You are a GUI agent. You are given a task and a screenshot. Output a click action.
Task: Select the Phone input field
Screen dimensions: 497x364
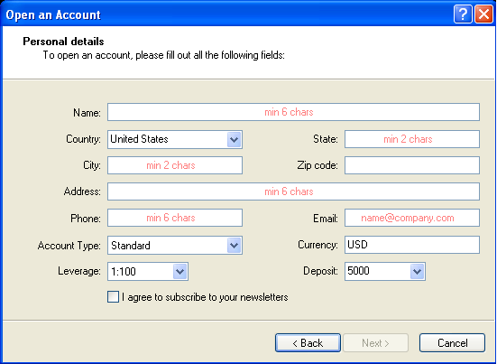coord(175,218)
